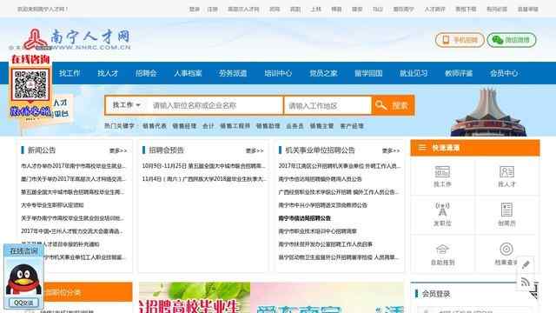Open 2017年江南区公开招聘机关事业单位 announcement

[340, 166]
